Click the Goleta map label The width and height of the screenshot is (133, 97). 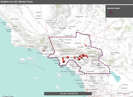[x=31, y=47]
